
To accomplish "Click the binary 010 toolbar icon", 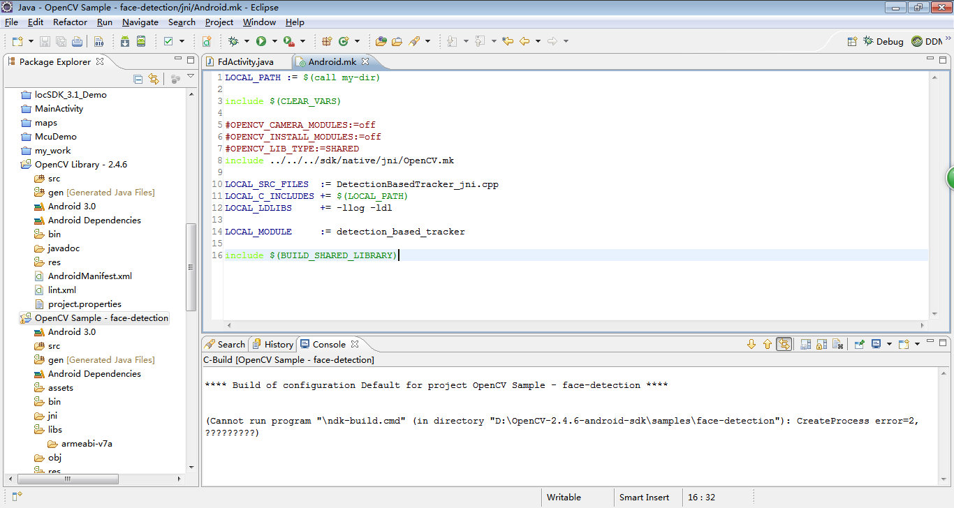I will pos(99,41).
